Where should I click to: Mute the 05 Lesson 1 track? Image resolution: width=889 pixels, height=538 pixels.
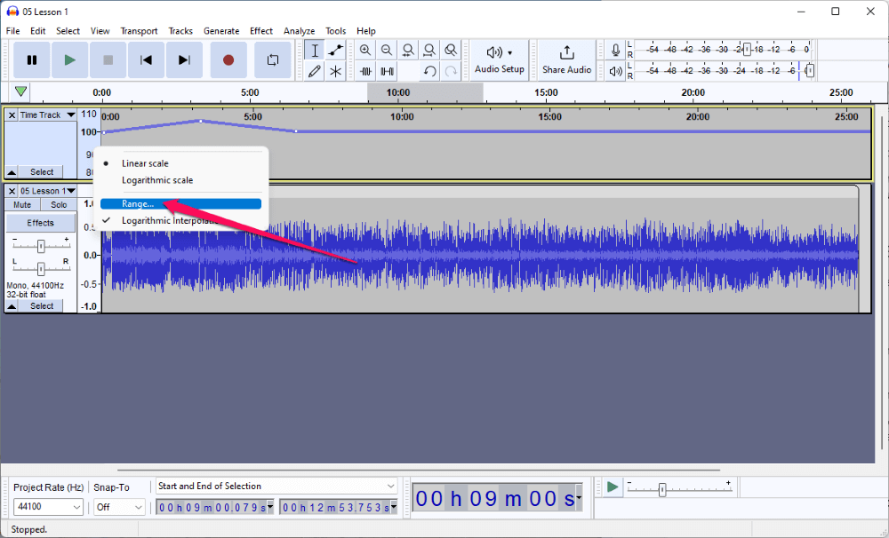(20, 204)
